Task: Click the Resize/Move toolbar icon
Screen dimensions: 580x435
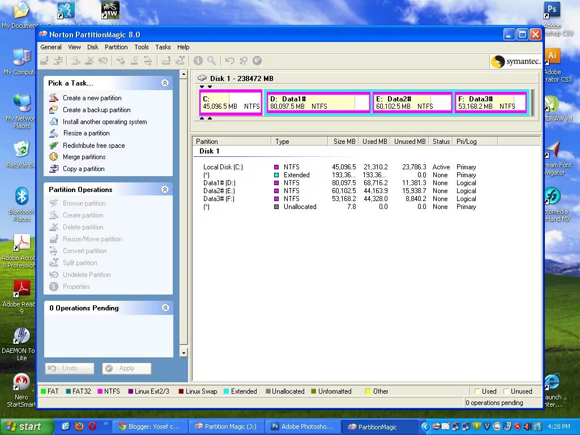Action: [45, 61]
